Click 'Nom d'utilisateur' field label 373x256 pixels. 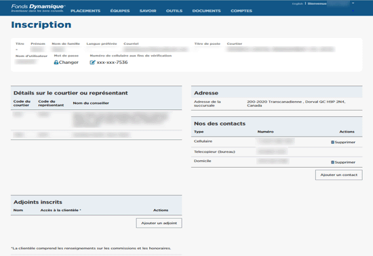click(31, 56)
